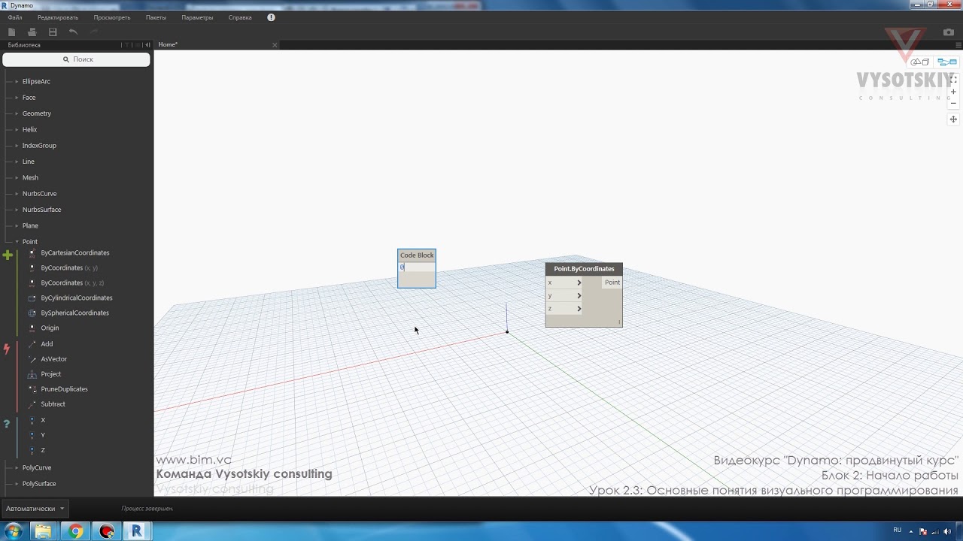The image size is (963, 541).
Task: Open the Справка menu
Action: (240, 17)
